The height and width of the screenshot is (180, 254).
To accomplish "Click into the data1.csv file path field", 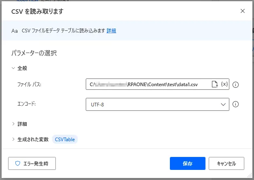I will [x=148, y=85].
